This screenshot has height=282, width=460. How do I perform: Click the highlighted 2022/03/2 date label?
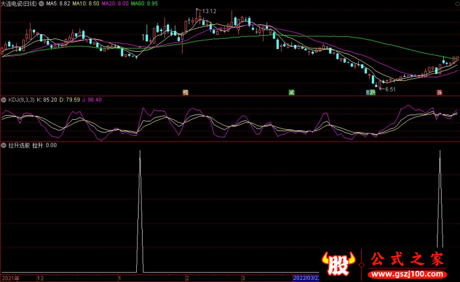point(306,278)
